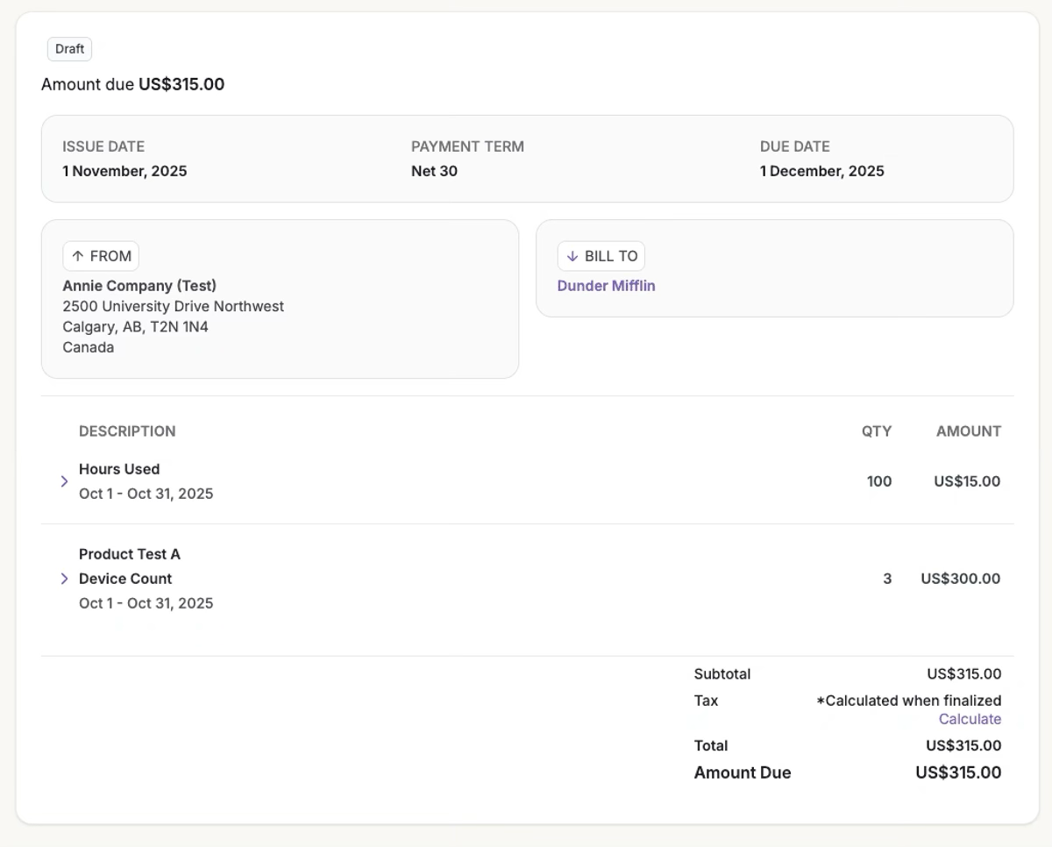
Task: Click the AMOUNT column header
Action: pyautogui.click(x=968, y=431)
